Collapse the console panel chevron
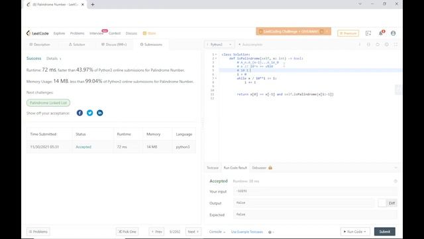 click(x=396, y=168)
